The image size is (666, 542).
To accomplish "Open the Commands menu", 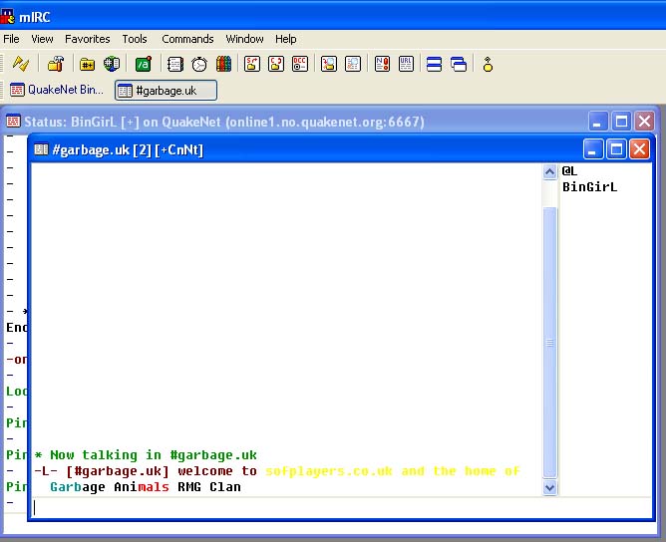I will [187, 39].
